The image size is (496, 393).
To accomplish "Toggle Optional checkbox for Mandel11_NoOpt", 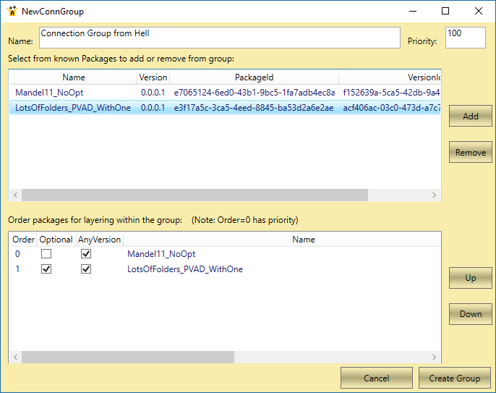I will (46, 253).
